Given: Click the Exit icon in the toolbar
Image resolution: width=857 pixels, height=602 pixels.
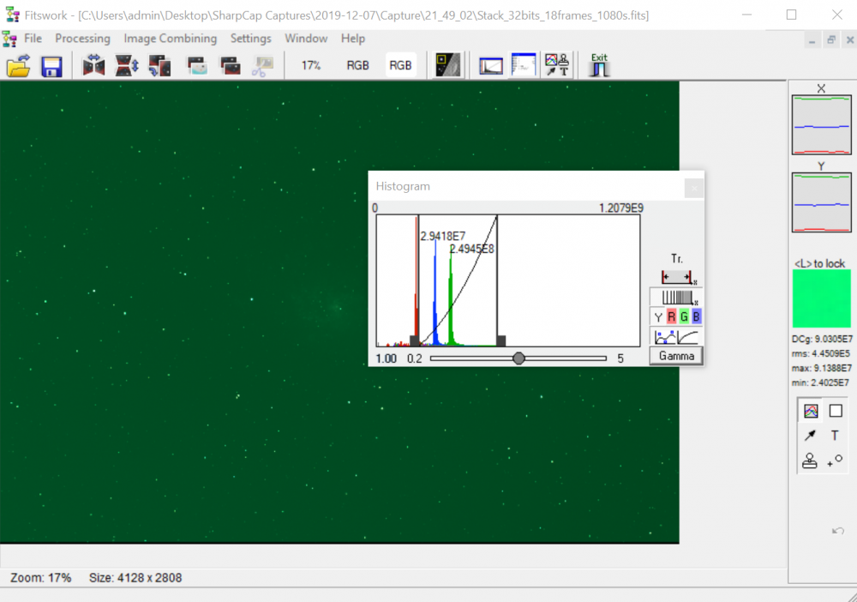Looking at the screenshot, I should pos(599,65).
